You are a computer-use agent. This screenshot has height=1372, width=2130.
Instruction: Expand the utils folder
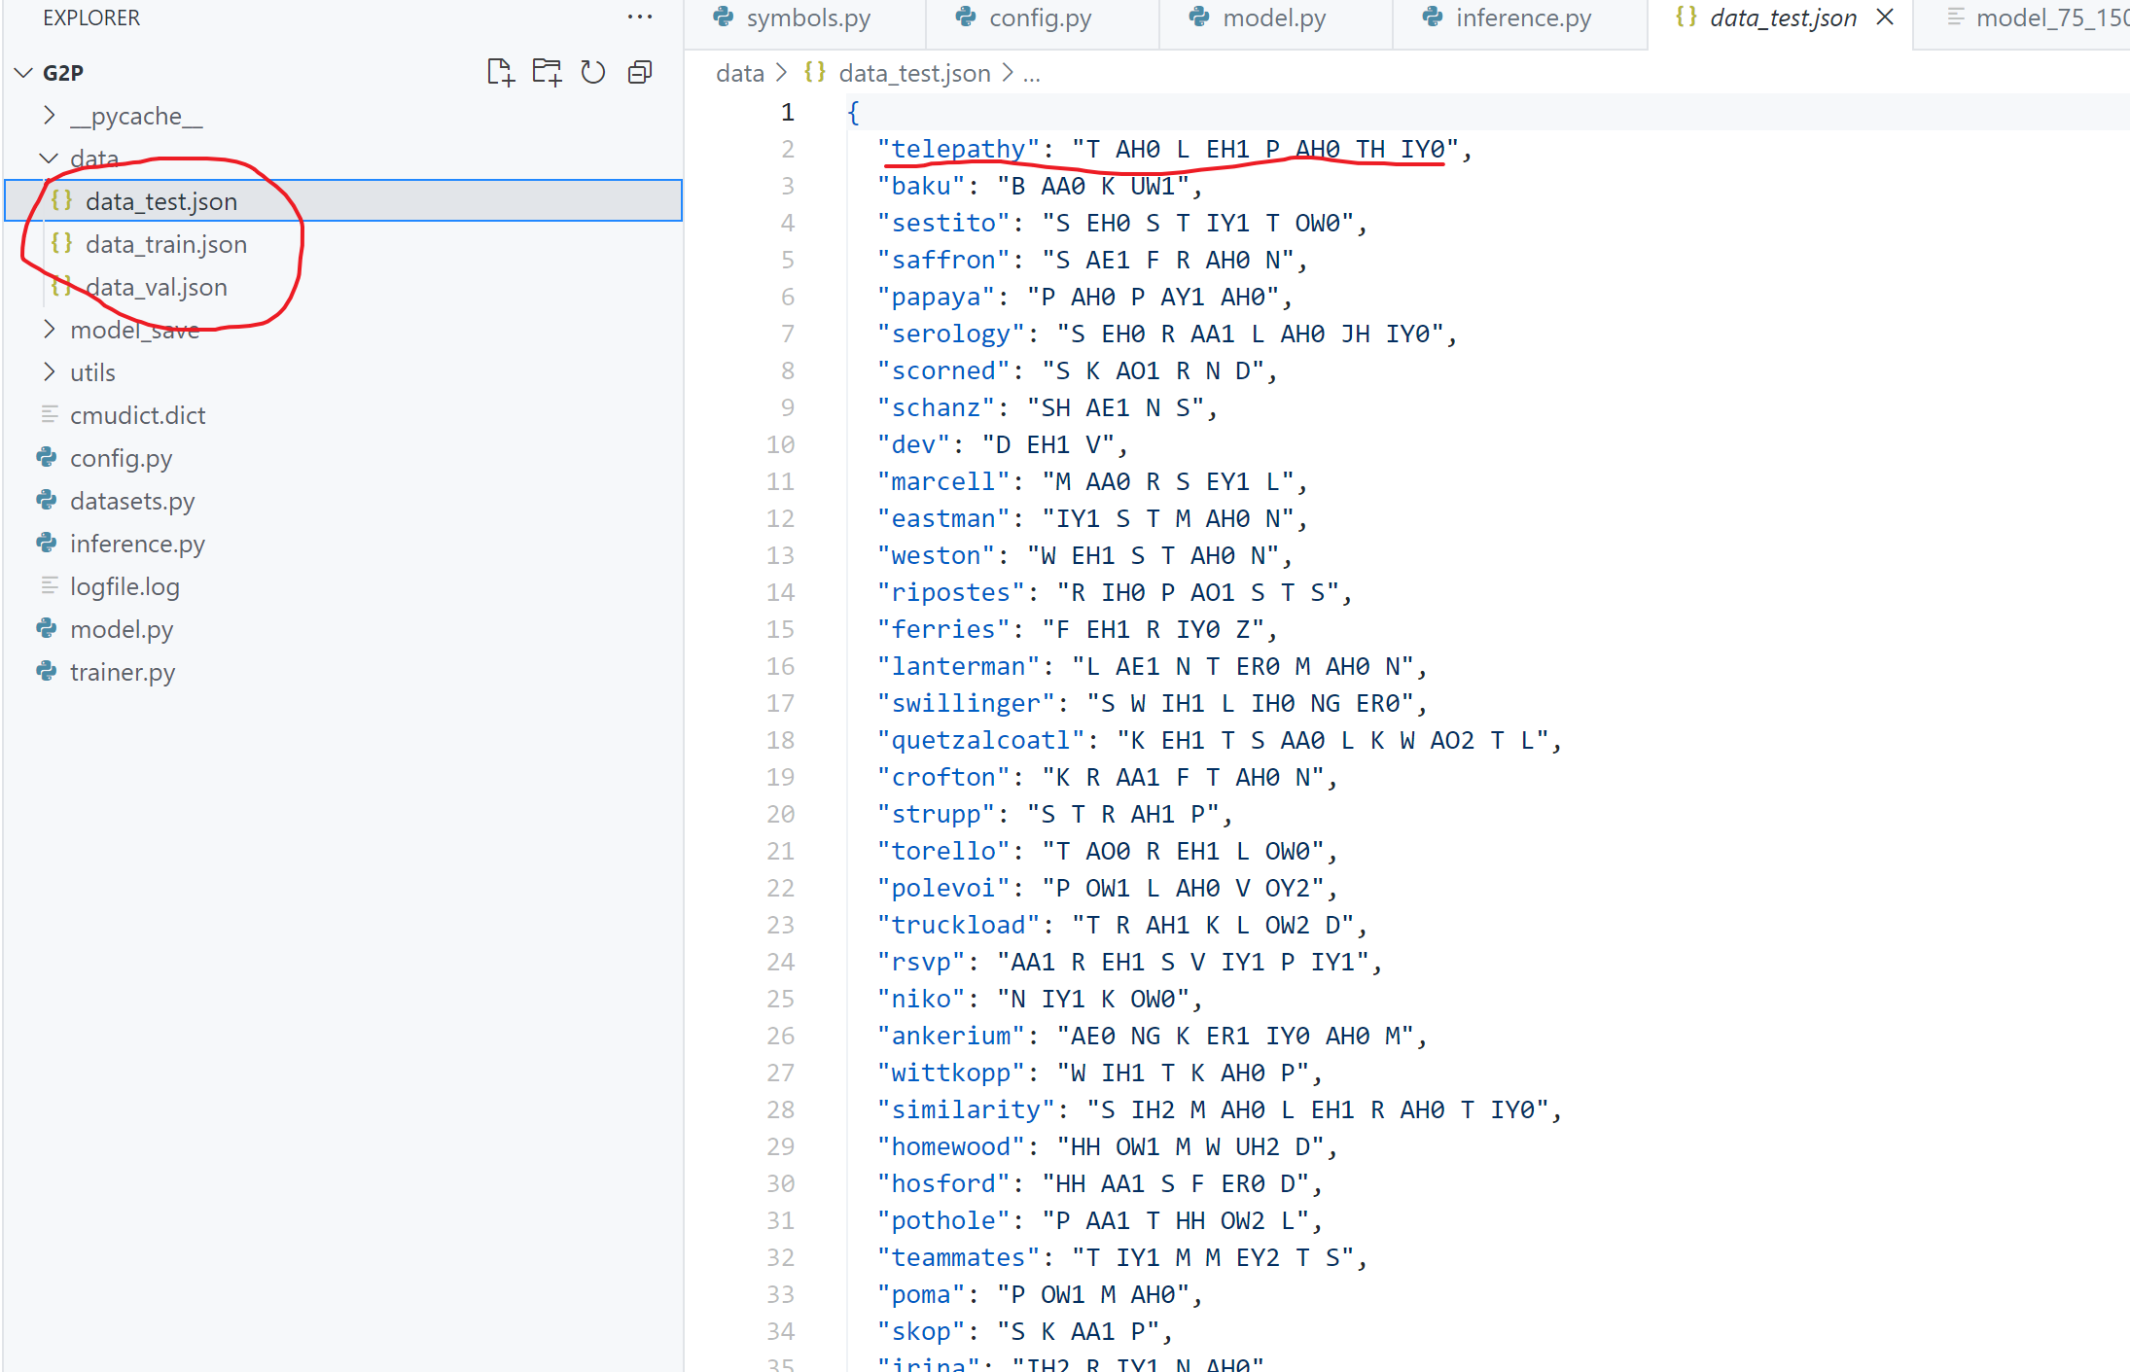50,372
